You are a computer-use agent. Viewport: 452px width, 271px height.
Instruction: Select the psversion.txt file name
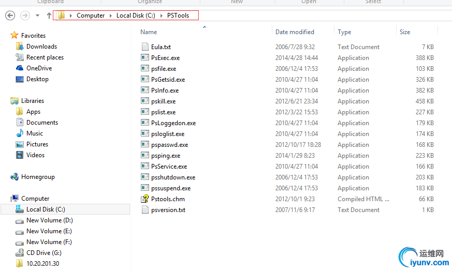coord(168,210)
